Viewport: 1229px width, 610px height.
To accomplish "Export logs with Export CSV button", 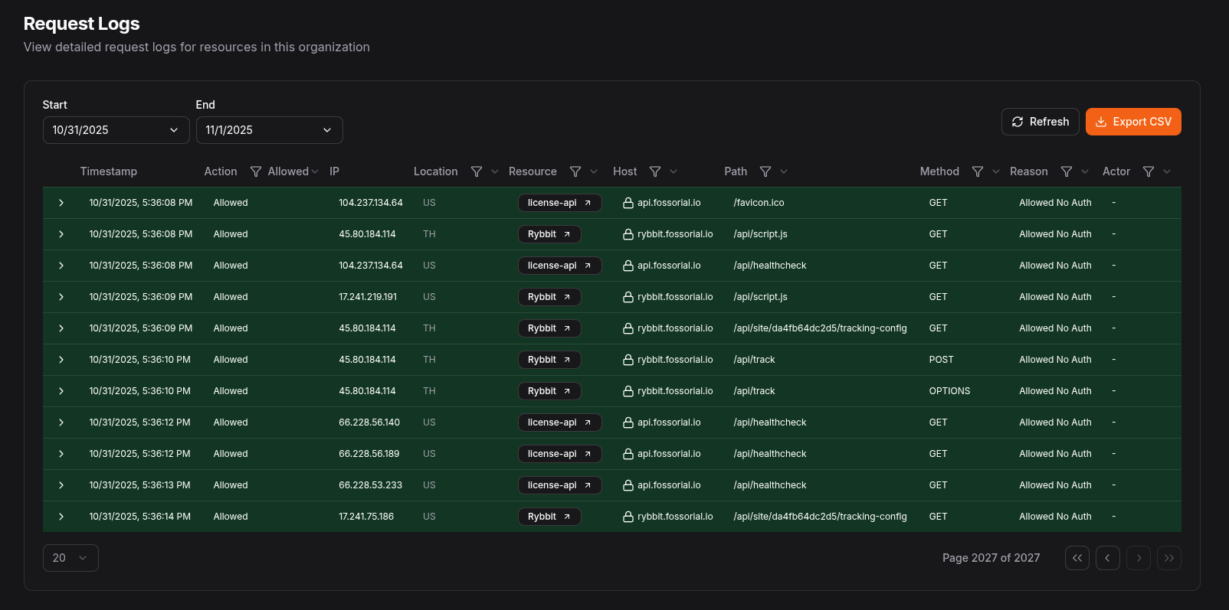I will tap(1133, 122).
